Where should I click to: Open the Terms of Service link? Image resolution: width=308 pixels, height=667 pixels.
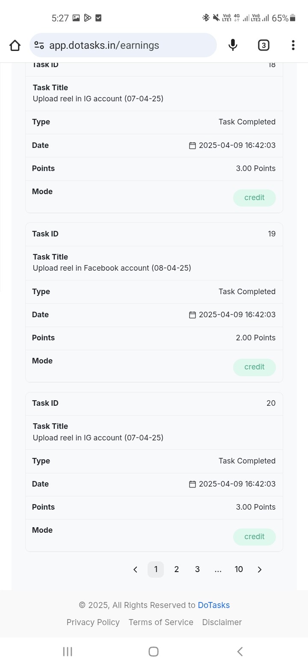coord(161,623)
